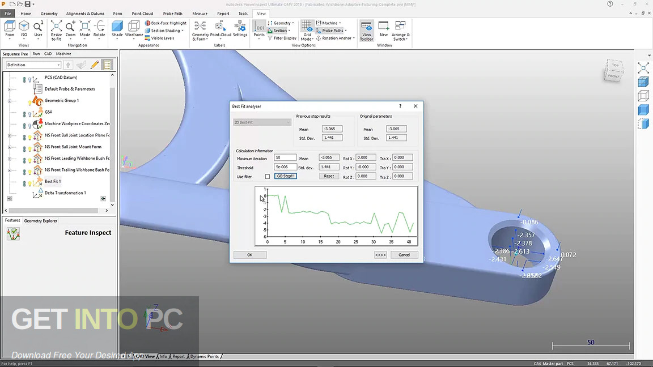Toggle light bulb for Geometric Group 1
This screenshot has height=367, width=653.
tap(29, 102)
